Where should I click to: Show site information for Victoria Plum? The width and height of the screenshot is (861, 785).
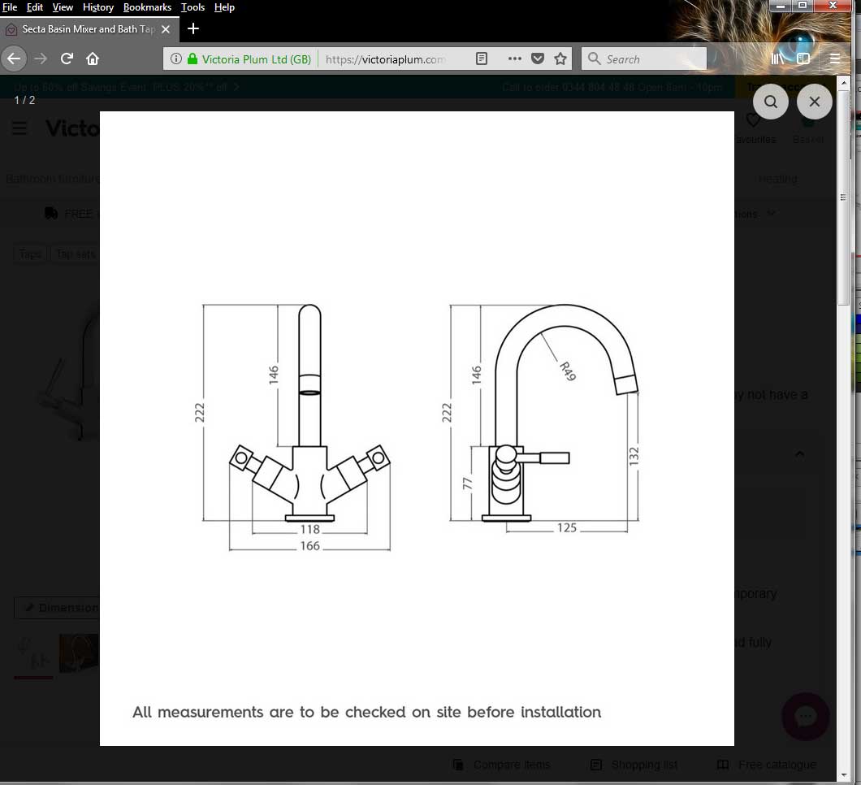[176, 59]
